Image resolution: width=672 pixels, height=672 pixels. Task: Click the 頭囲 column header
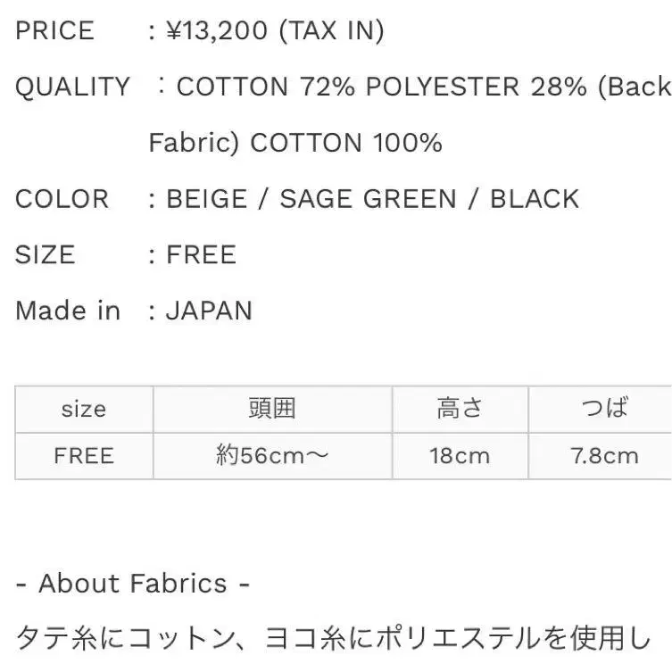pos(272,410)
